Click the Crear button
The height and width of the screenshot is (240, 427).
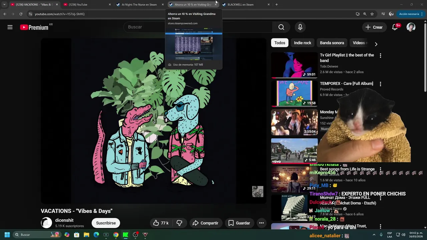374,27
